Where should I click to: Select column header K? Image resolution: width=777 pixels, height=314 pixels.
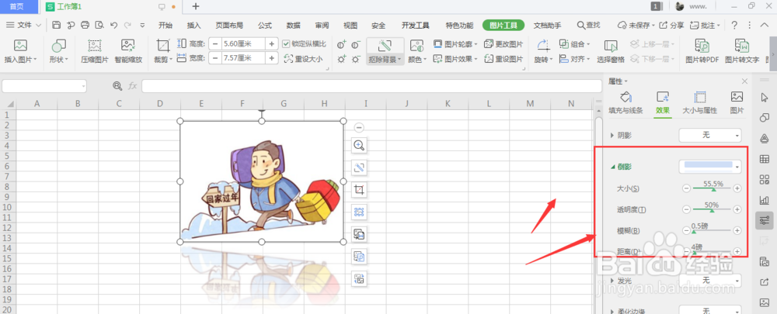(448, 103)
